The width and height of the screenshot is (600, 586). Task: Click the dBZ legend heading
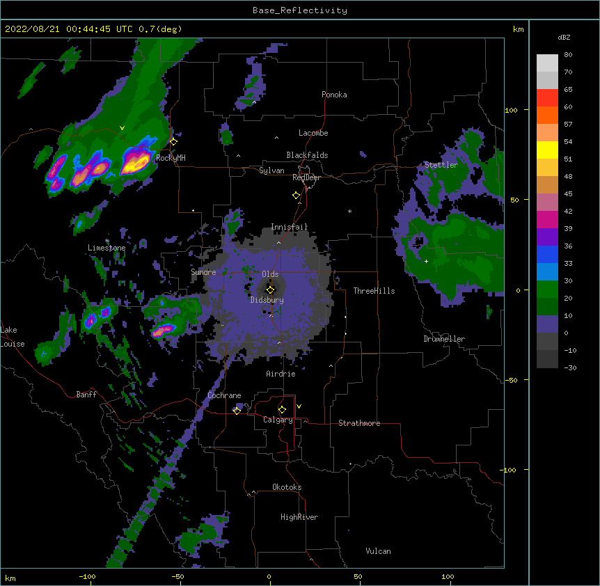pos(564,37)
